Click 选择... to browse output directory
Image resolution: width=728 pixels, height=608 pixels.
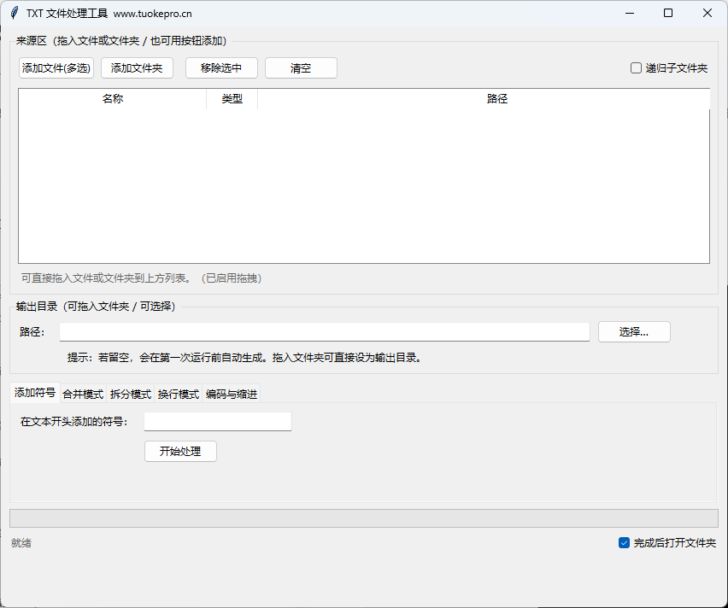click(x=634, y=332)
